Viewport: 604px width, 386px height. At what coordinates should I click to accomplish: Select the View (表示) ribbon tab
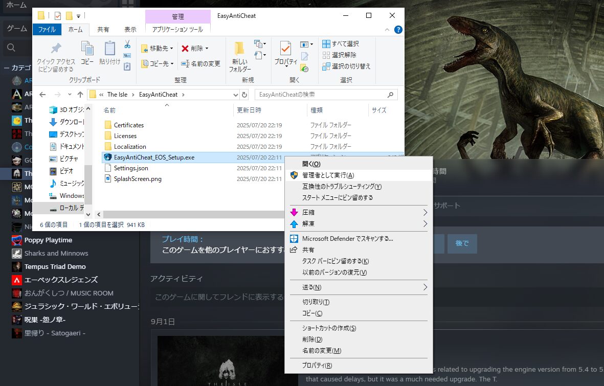[130, 29]
